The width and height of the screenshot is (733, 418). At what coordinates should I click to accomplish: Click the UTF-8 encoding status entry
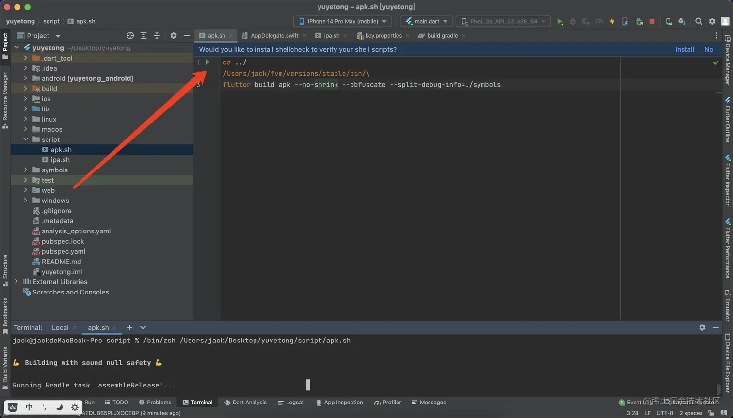pos(665,413)
